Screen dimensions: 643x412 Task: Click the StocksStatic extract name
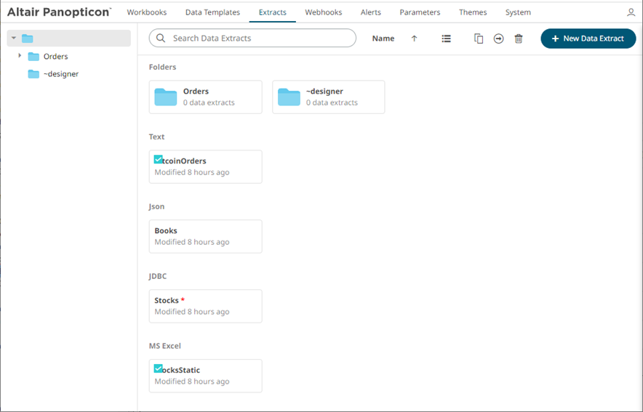pos(181,370)
